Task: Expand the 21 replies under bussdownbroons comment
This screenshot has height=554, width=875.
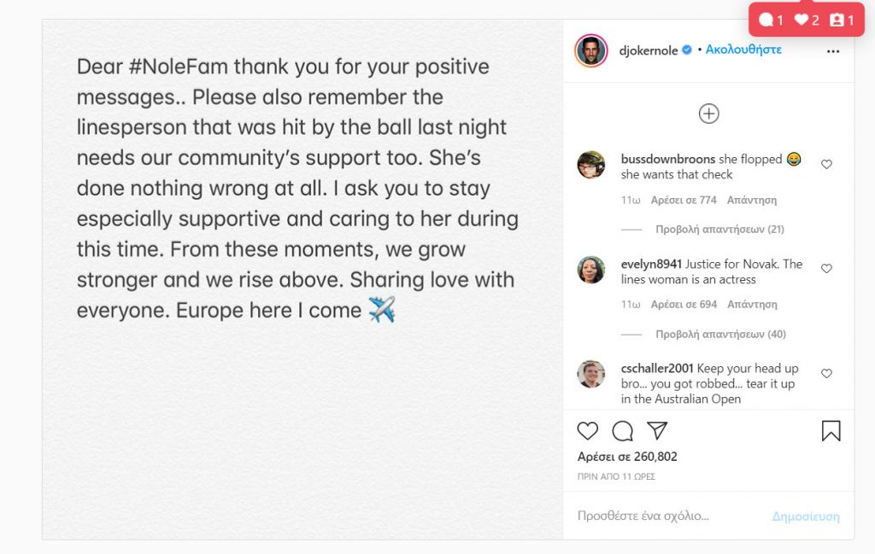Action: tap(719, 229)
